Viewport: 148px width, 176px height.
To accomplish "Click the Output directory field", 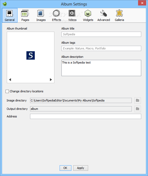I will 81,109.
